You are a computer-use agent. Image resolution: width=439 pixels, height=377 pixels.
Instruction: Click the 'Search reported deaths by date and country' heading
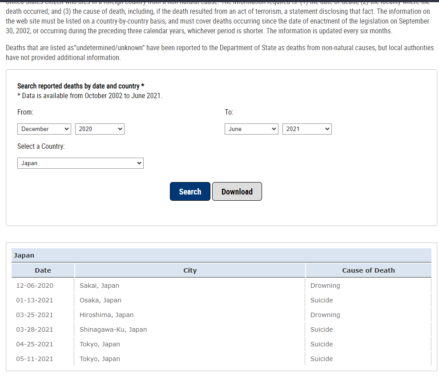click(81, 86)
